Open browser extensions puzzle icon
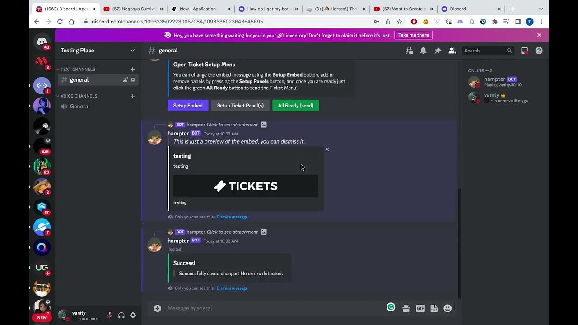 pyautogui.click(x=495, y=22)
